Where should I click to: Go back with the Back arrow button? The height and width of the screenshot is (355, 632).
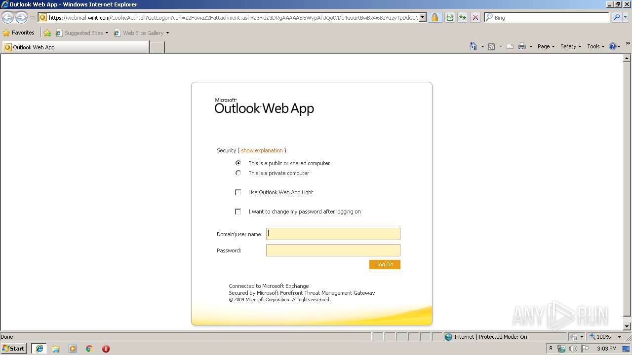point(7,18)
